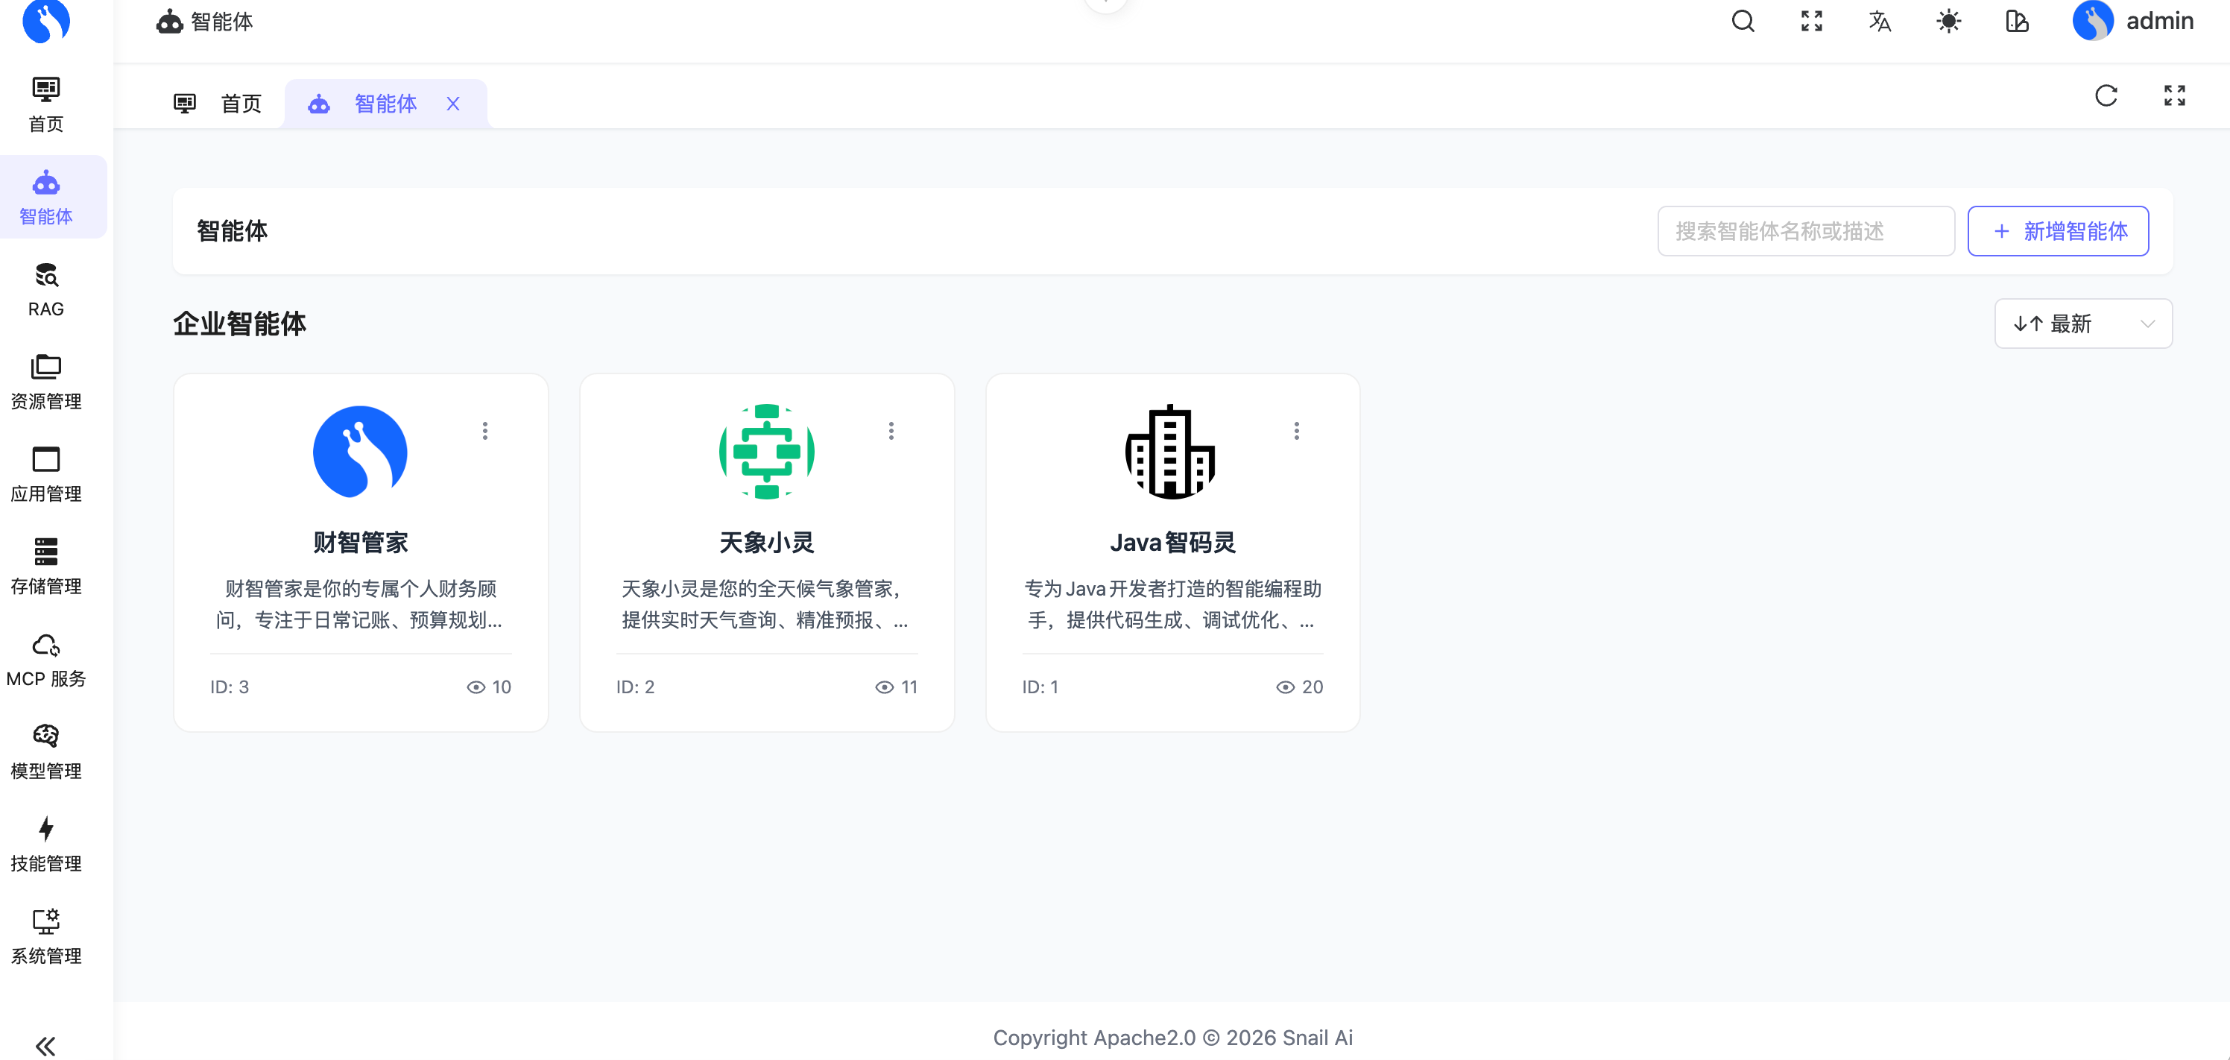Click the ID: 2 label
The height and width of the screenshot is (1060, 2230).
coord(634,687)
